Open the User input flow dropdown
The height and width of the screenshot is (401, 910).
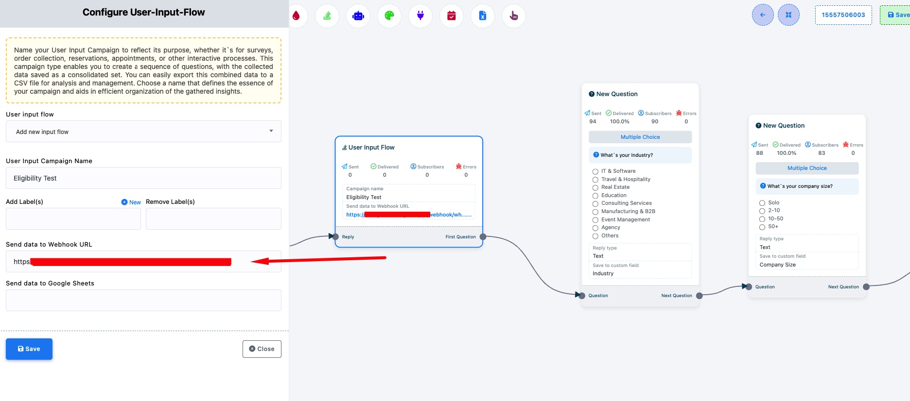[x=143, y=132]
